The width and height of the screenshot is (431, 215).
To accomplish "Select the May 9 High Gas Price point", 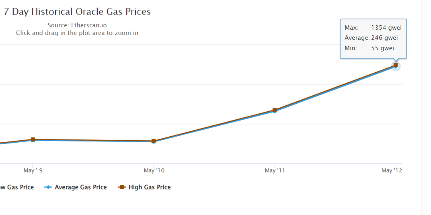I will (x=33, y=139).
